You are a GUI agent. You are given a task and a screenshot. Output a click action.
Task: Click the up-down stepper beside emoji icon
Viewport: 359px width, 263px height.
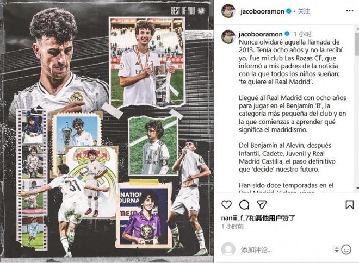(337, 249)
